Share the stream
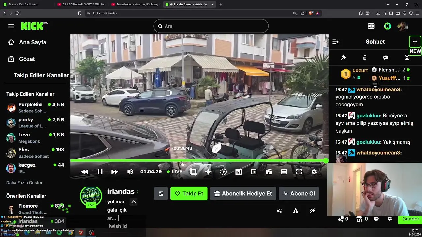 point(279,211)
